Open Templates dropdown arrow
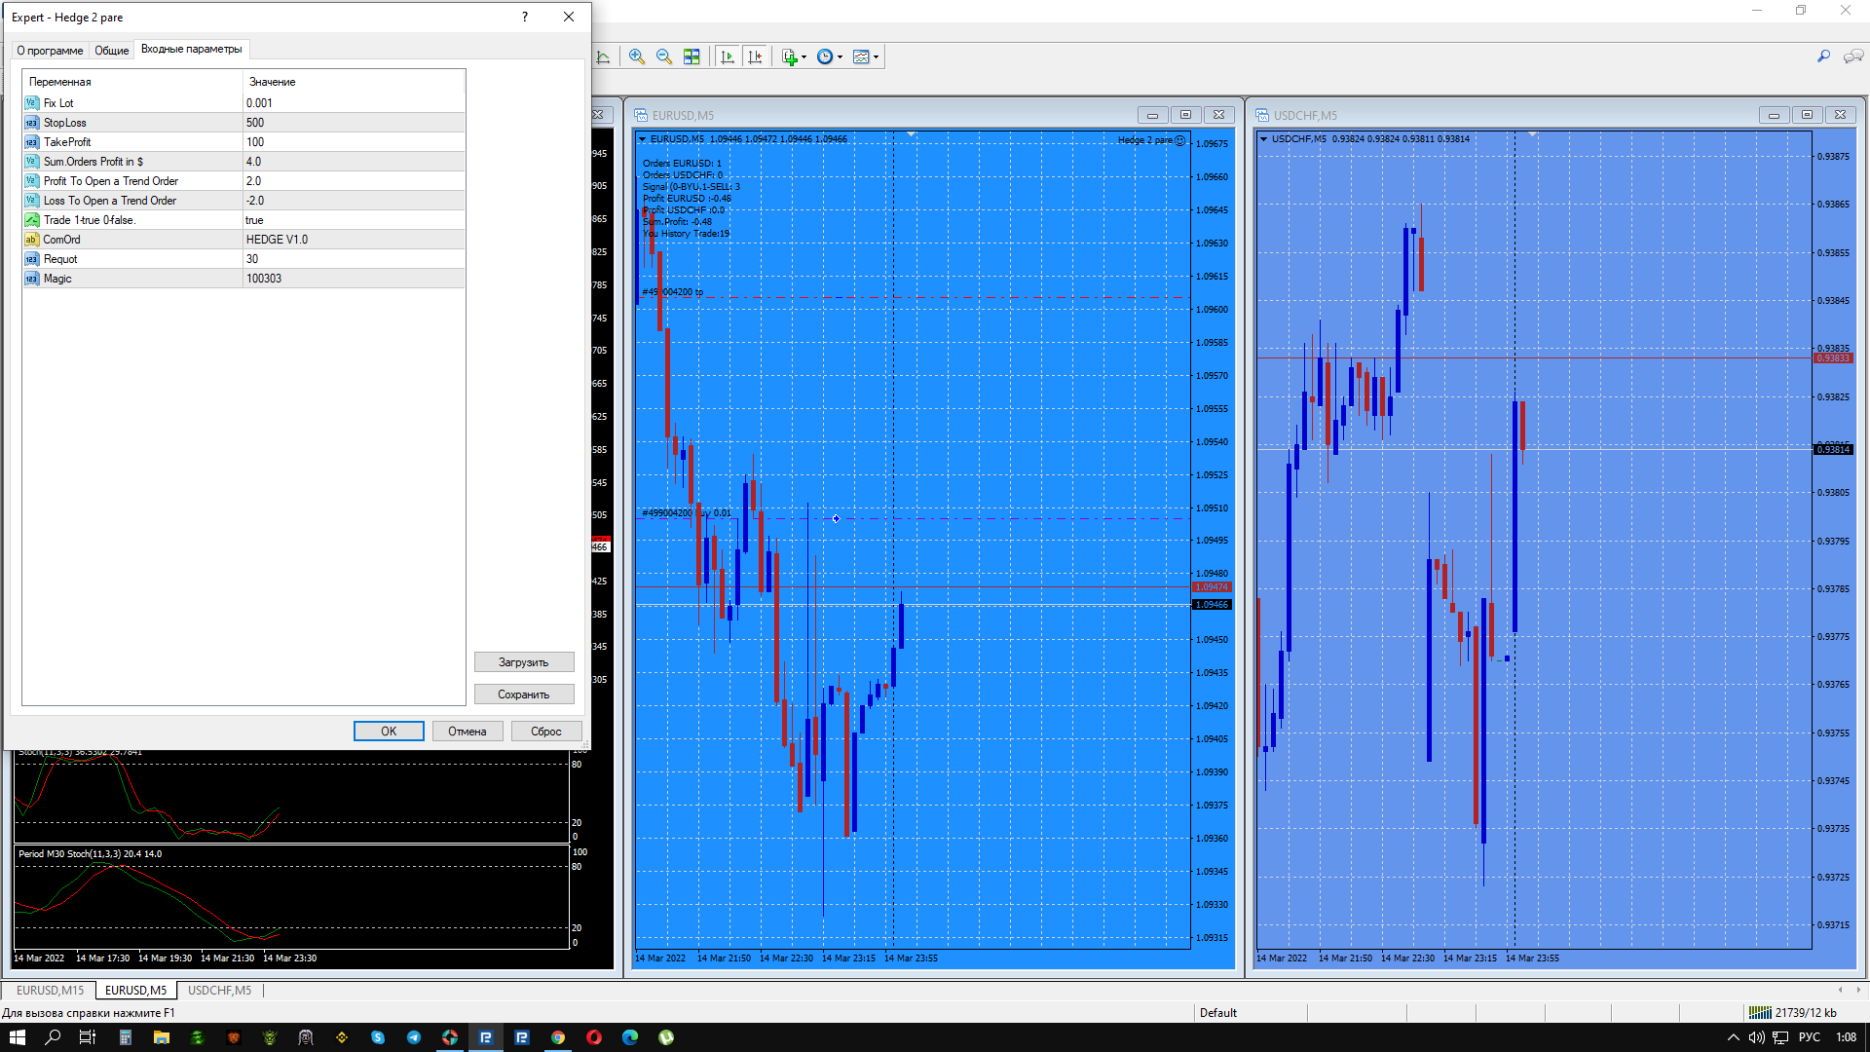The width and height of the screenshot is (1870, 1052). pyautogui.click(x=876, y=57)
